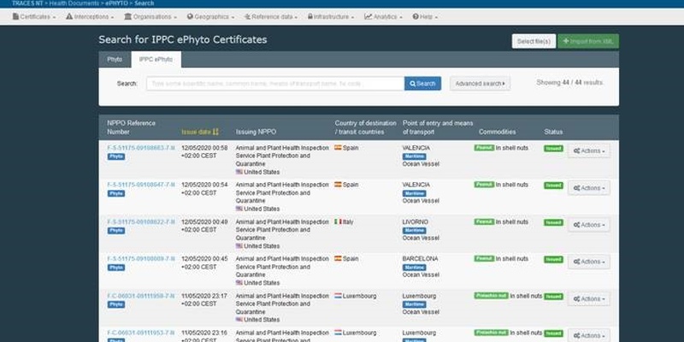Click Issued status badge in 00:58 row
This screenshot has height=342, width=684.
tap(553, 148)
